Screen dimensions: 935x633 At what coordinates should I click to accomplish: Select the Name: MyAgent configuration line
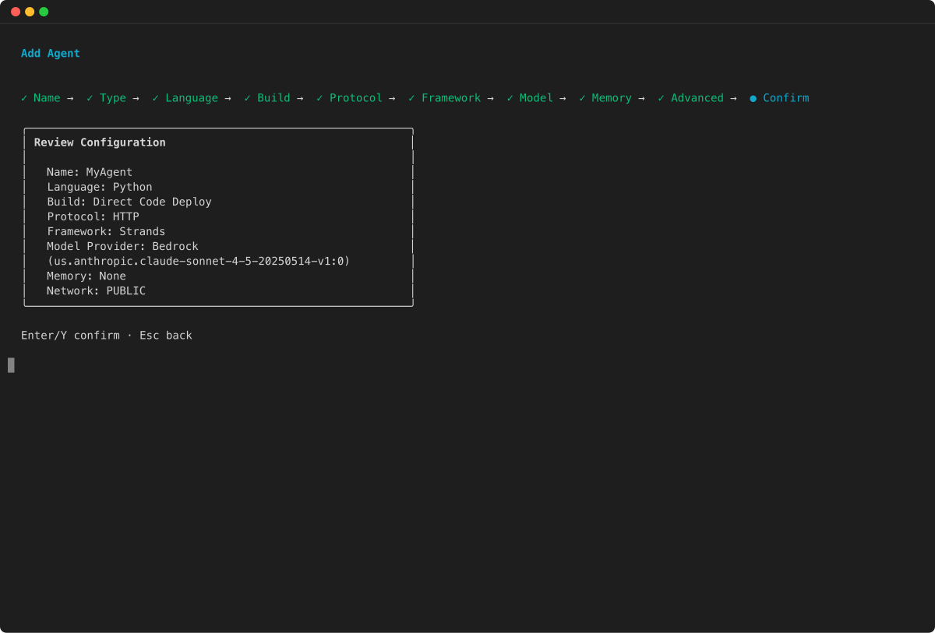(x=90, y=171)
